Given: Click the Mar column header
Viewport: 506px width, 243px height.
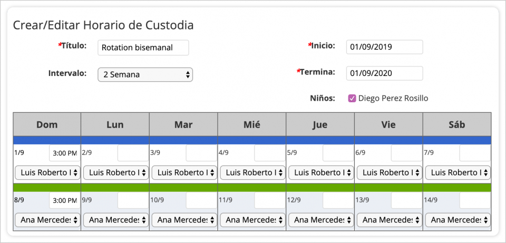Looking at the screenshot, I should [x=183, y=124].
